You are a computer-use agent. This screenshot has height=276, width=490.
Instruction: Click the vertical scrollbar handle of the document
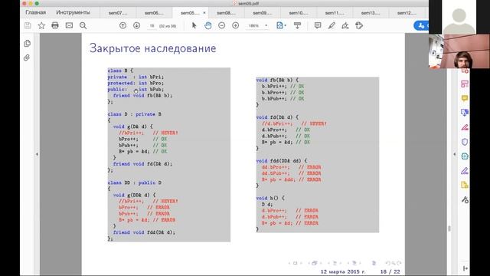click(449, 228)
